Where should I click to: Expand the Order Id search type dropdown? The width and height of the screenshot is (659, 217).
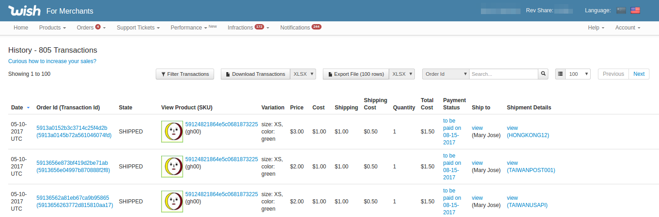pos(445,74)
